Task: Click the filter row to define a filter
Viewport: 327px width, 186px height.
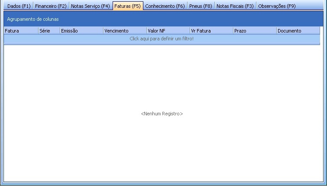Action: pos(162,39)
